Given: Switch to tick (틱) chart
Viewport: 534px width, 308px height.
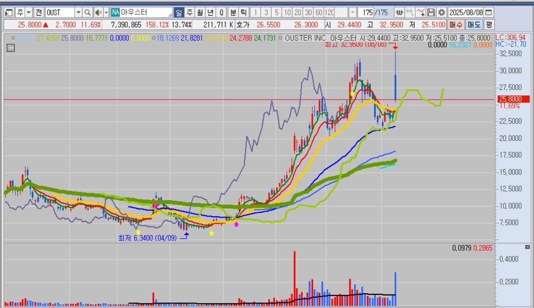Looking at the screenshot, I should 243,13.
